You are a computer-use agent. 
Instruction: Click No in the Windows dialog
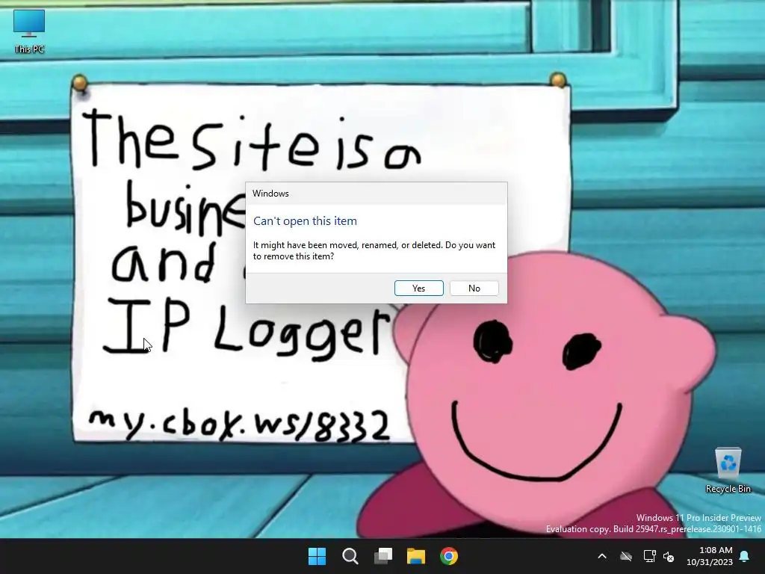click(474, 288)
